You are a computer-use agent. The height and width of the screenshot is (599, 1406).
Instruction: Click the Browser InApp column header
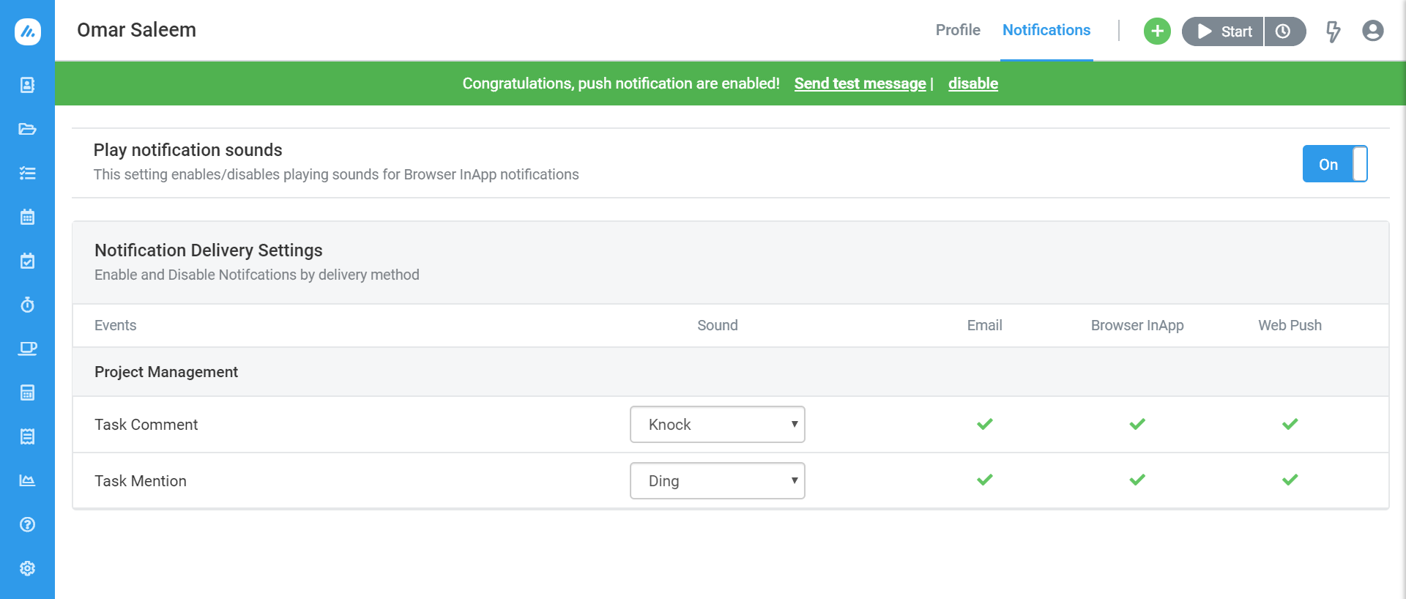(x=1137, y=325)
